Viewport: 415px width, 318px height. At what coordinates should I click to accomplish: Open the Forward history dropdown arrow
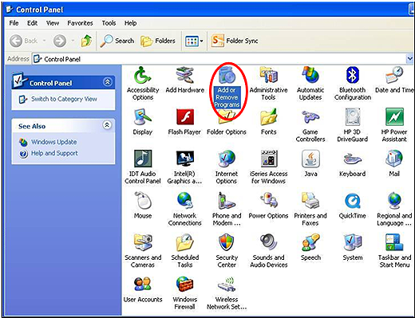point(73,41)
